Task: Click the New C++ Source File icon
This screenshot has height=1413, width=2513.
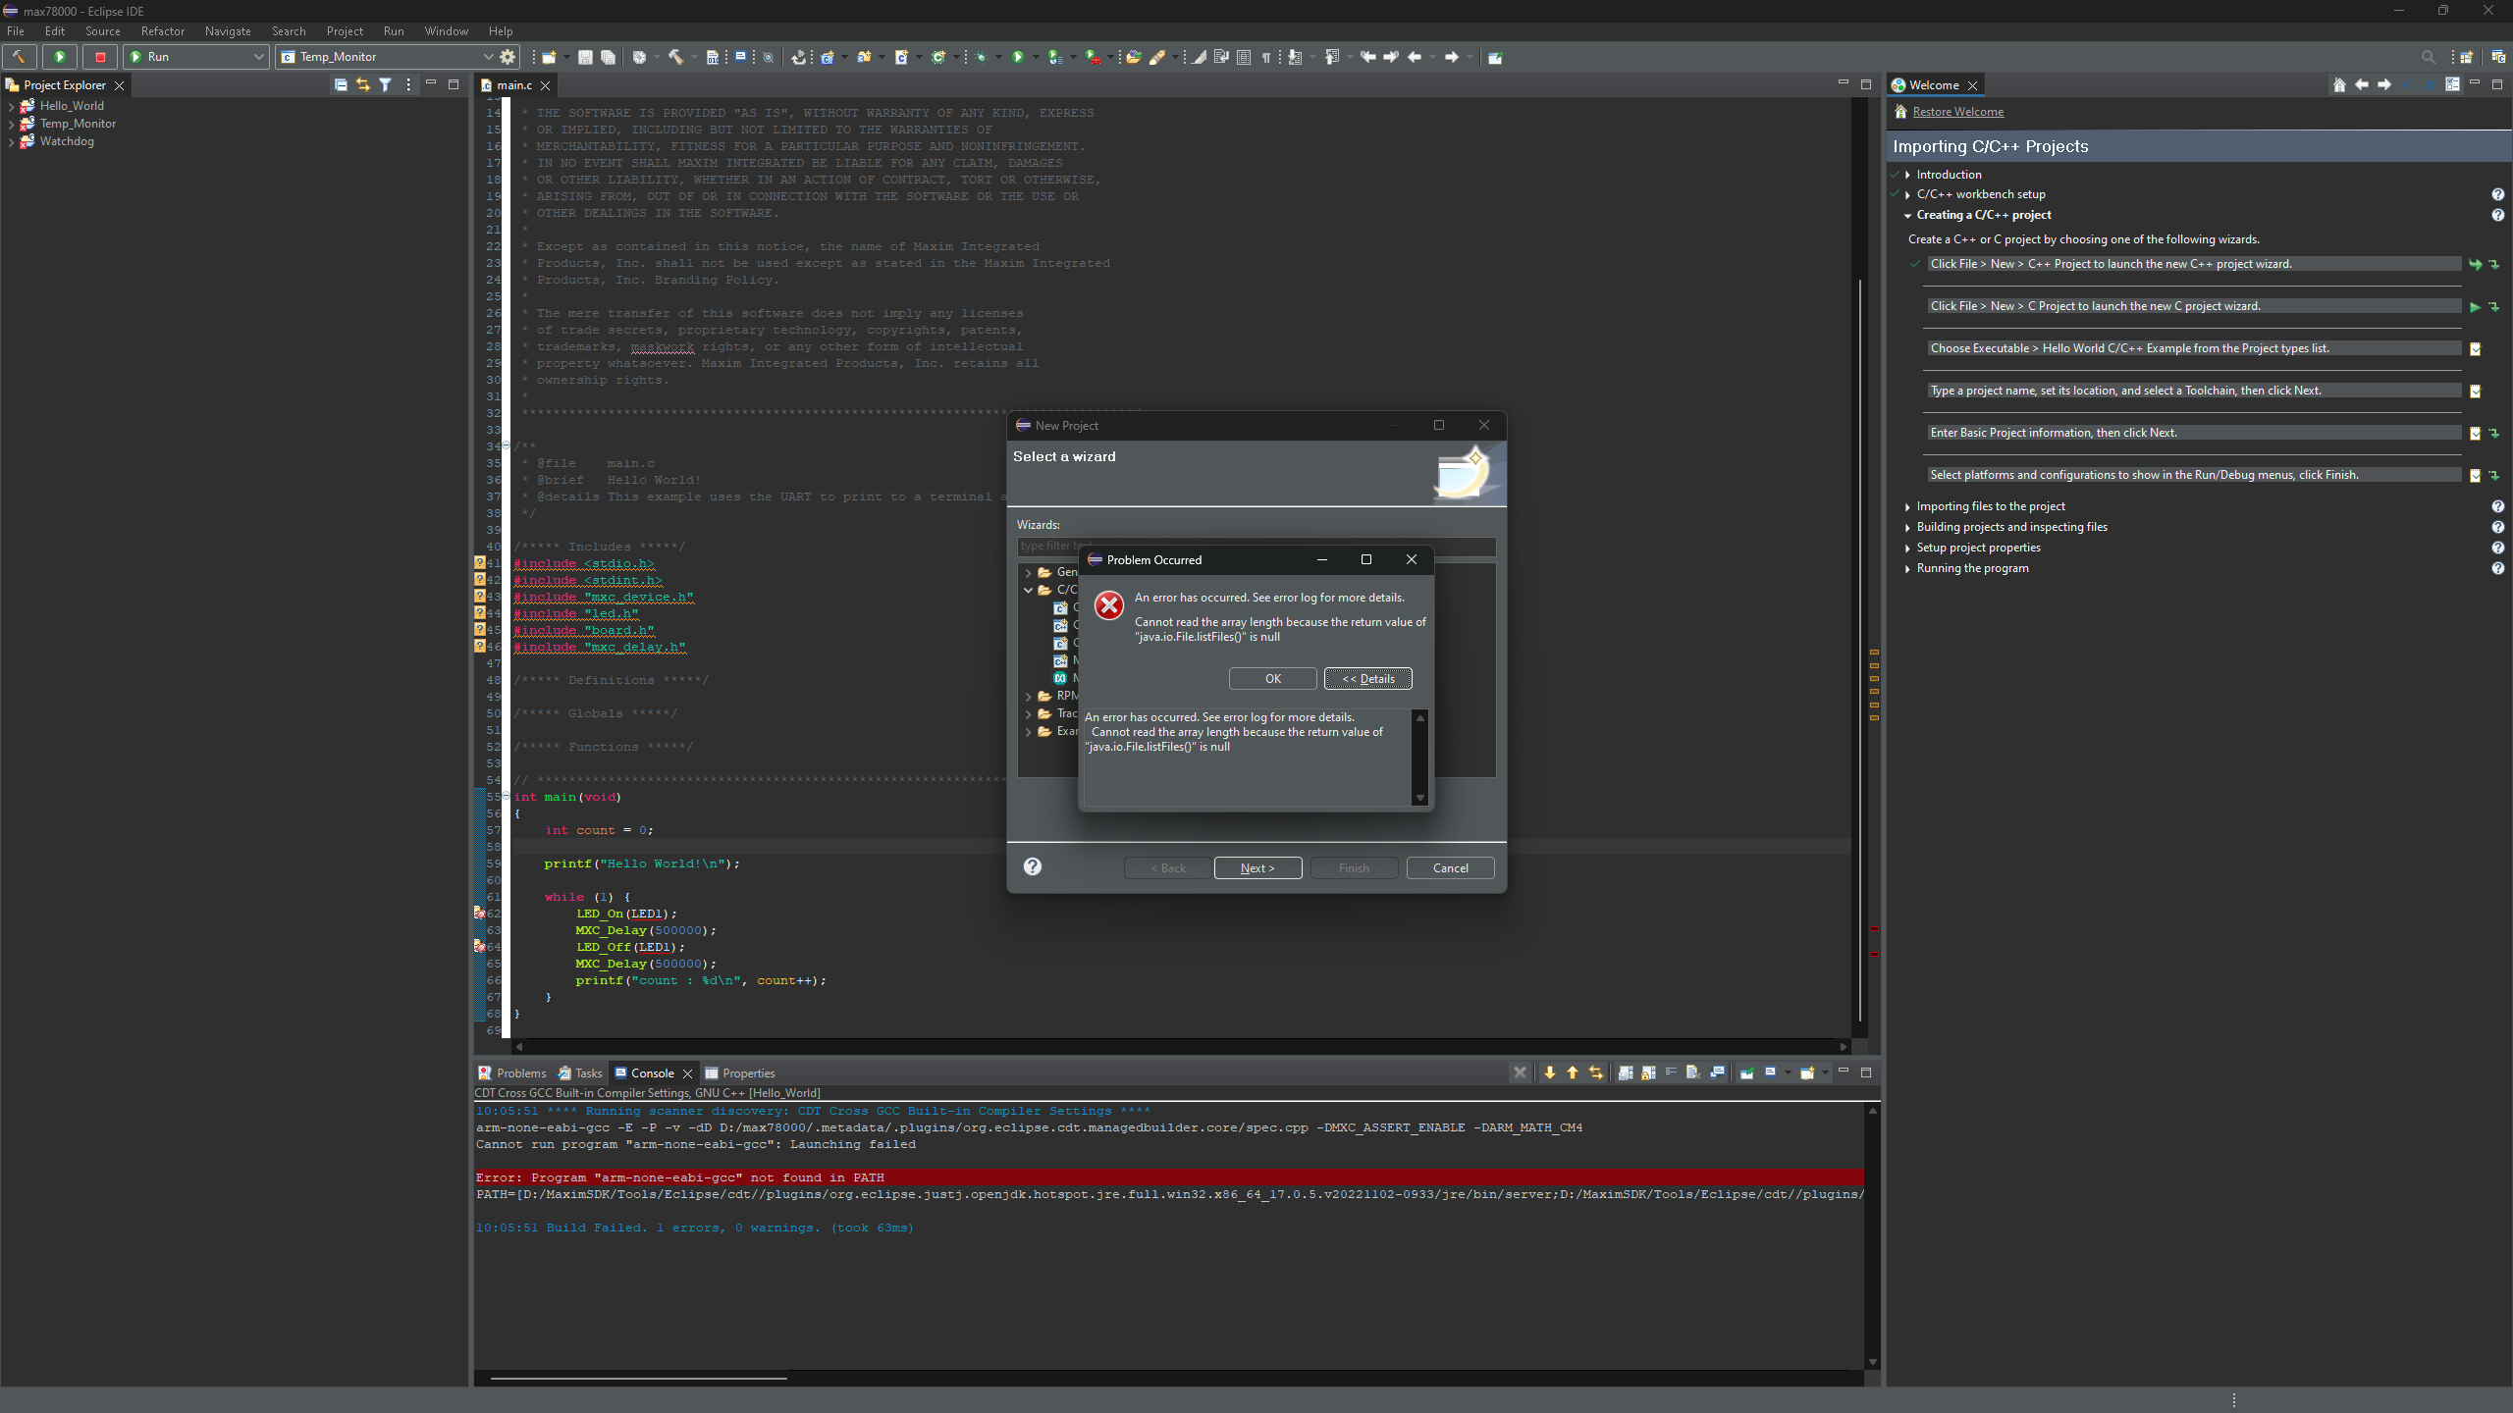Action: (x=901, y=56)
